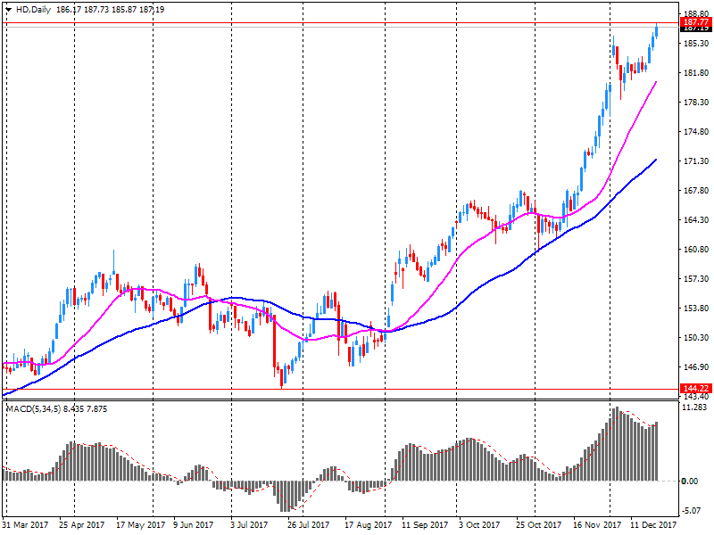Select the red 187.77 resistance price label
714x535 pixels.
coord(696,22)
